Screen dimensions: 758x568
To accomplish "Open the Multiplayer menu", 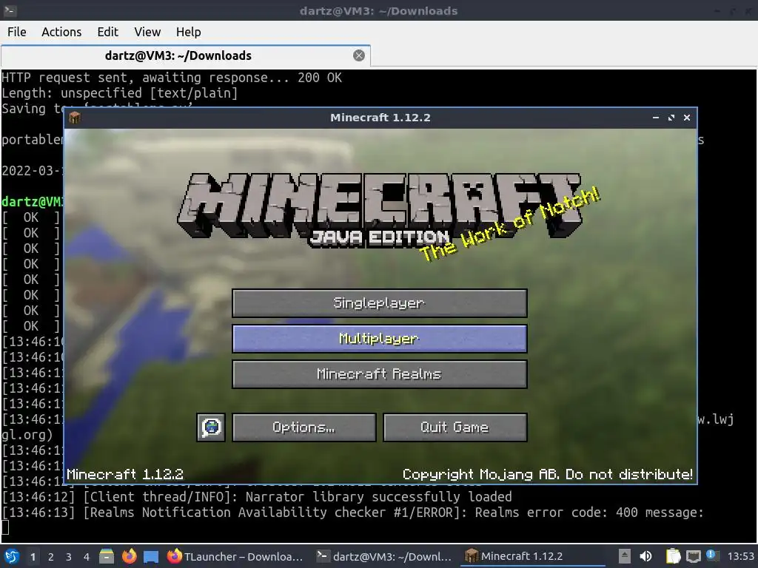I will (380, 339).
